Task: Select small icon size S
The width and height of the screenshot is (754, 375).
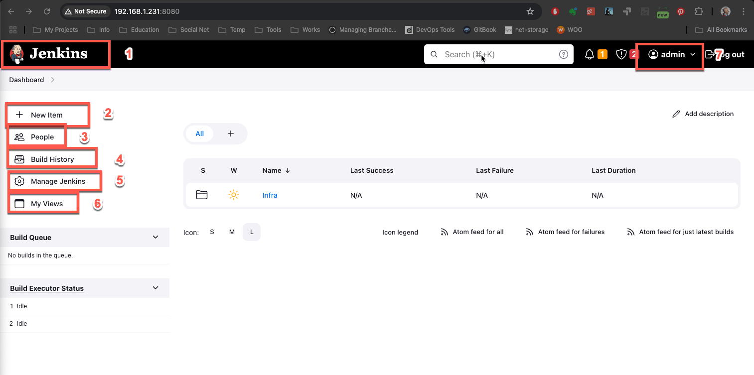Action: tap(212, 232)
